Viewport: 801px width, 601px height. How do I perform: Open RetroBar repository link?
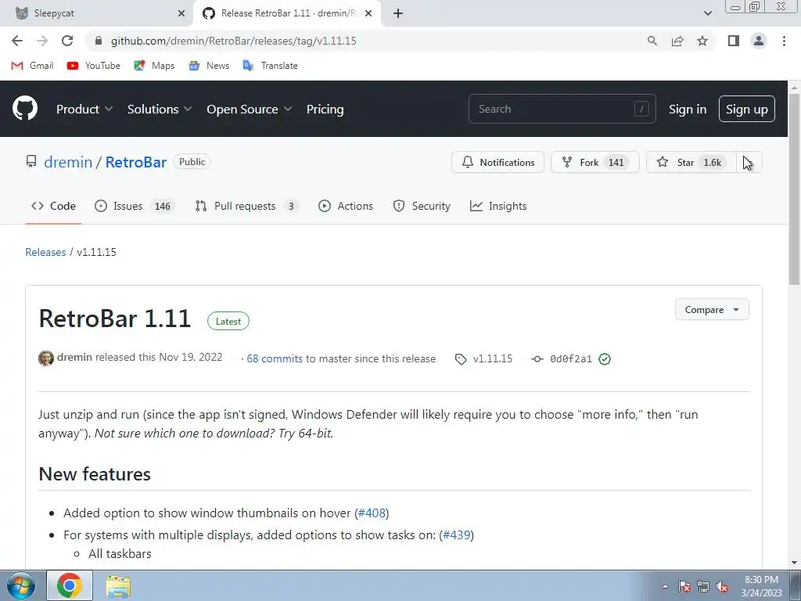coord(136,162)
